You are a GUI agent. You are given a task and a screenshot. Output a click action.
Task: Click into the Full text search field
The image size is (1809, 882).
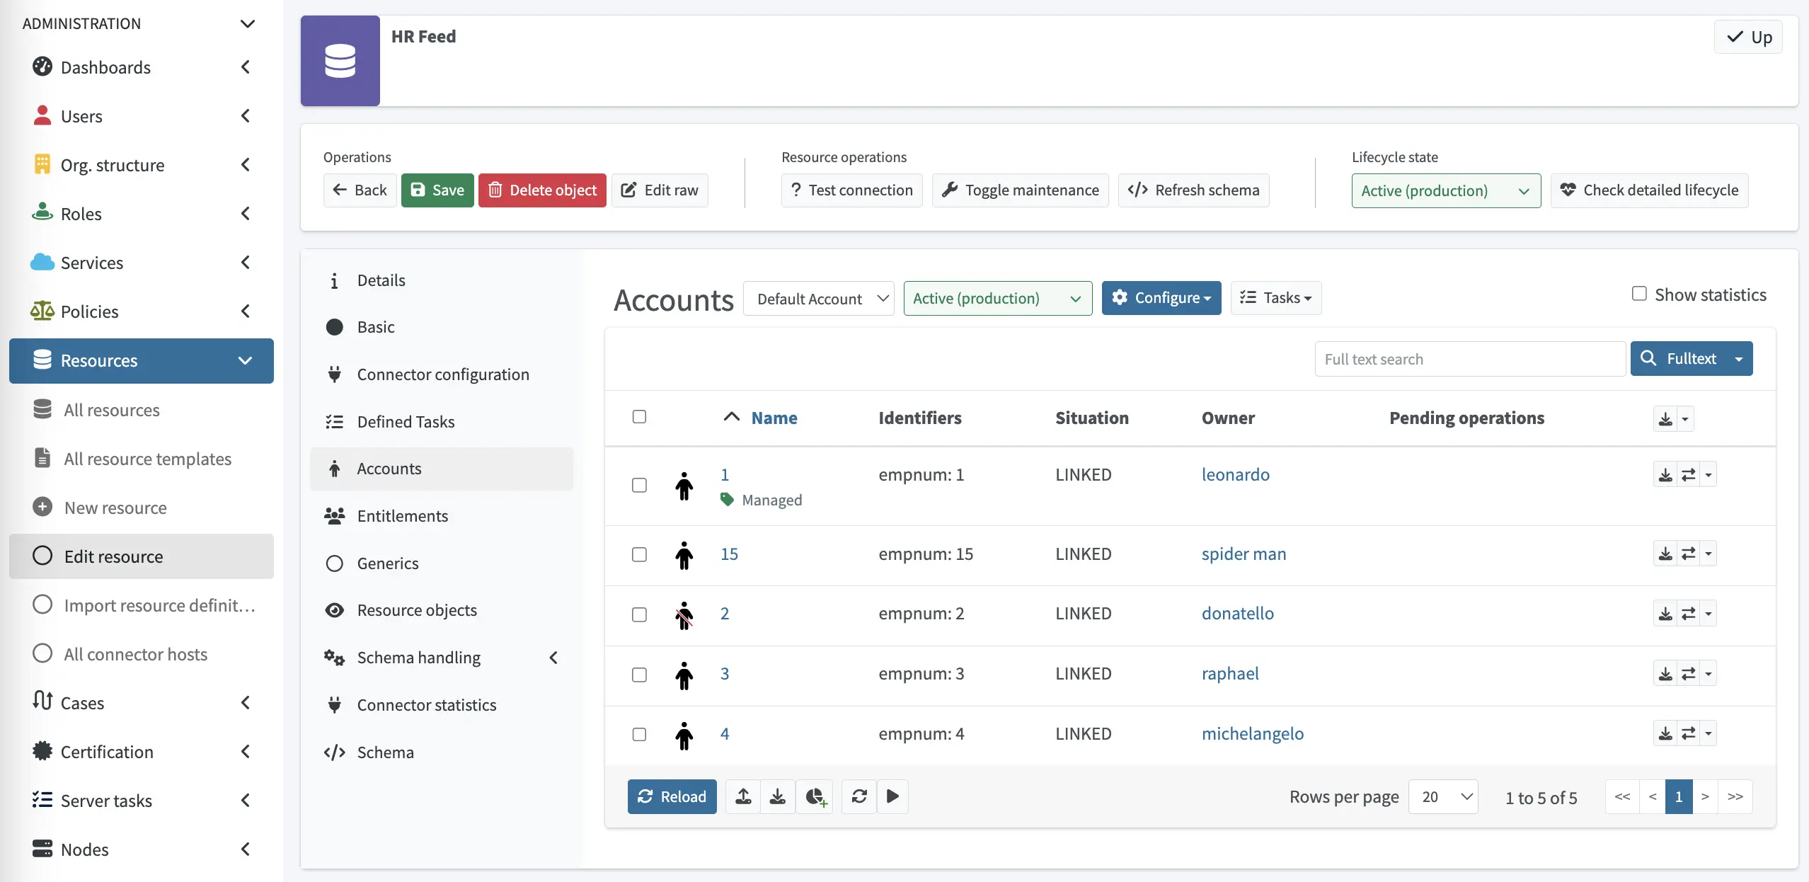[1469, 359]
